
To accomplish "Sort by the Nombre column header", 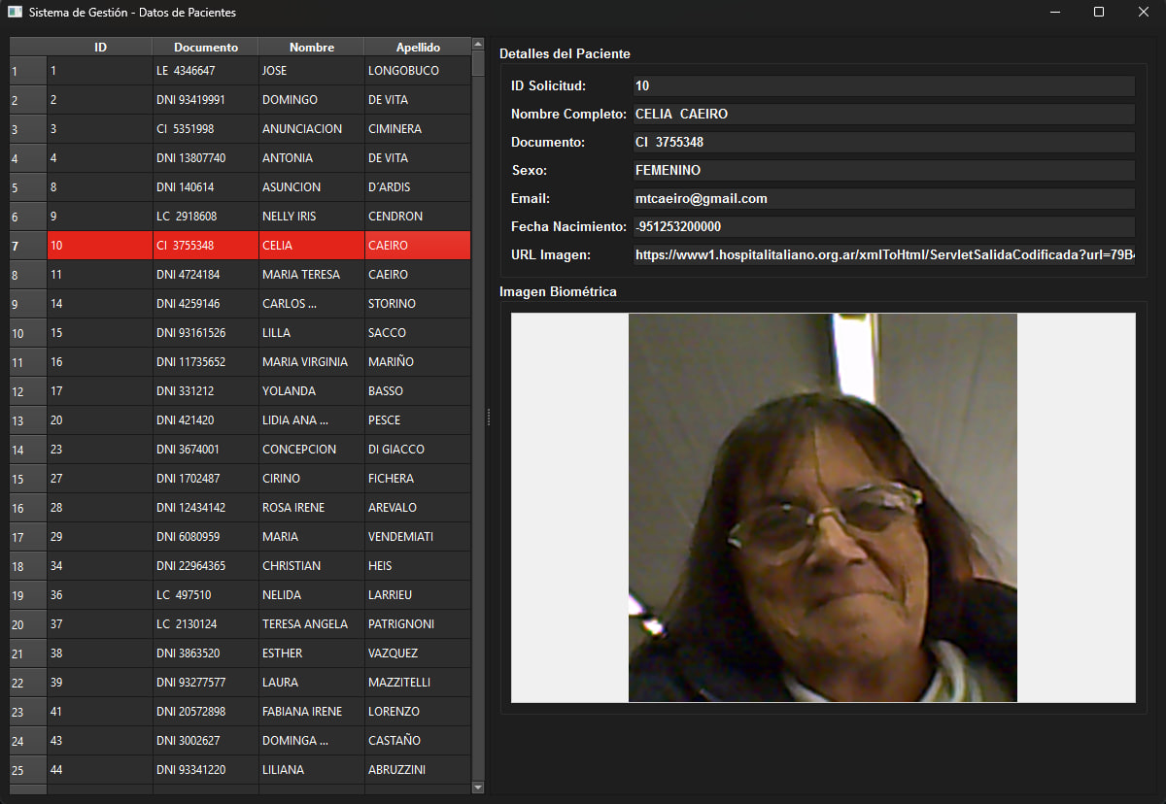I will coord(312,47).
